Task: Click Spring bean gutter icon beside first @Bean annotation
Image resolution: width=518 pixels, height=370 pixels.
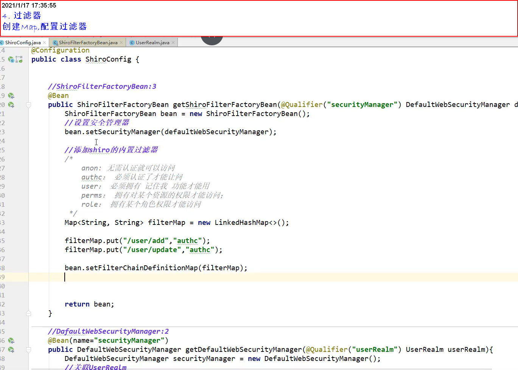Action: click(x=11, y=96)
